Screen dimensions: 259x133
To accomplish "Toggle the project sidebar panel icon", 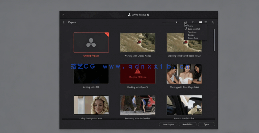I will pos(64,22).
